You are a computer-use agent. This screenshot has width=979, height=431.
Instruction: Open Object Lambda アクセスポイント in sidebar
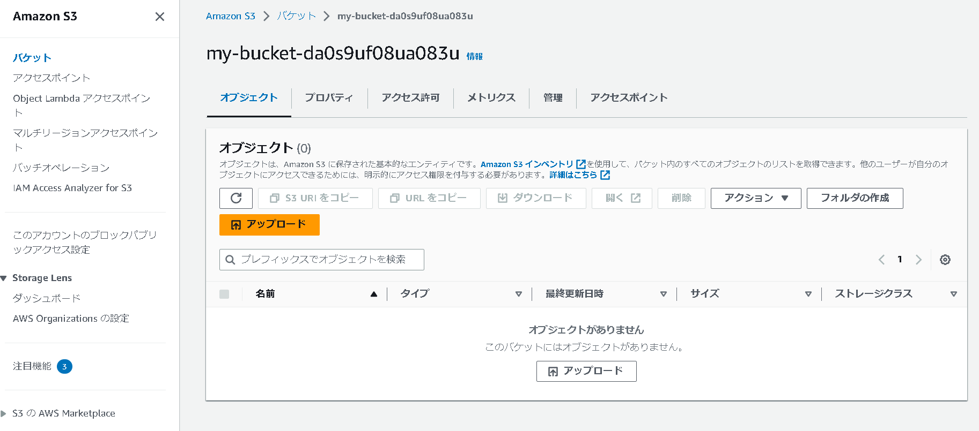[x=82, y=105]
